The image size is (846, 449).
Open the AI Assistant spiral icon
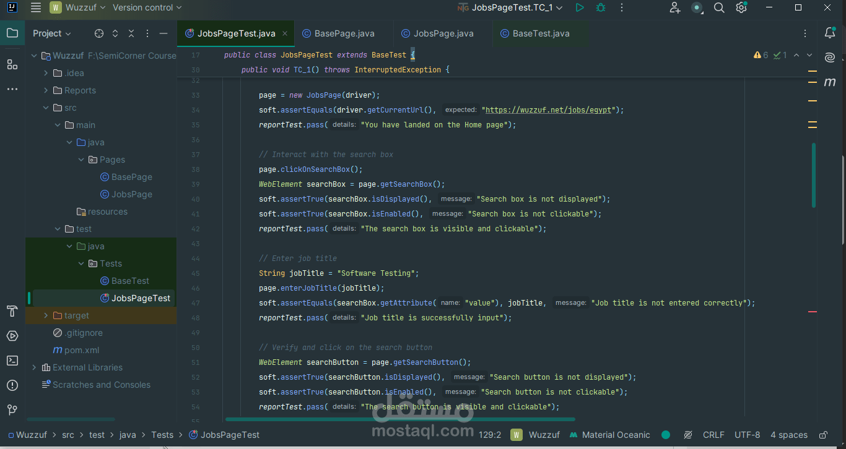coord(830,58)
